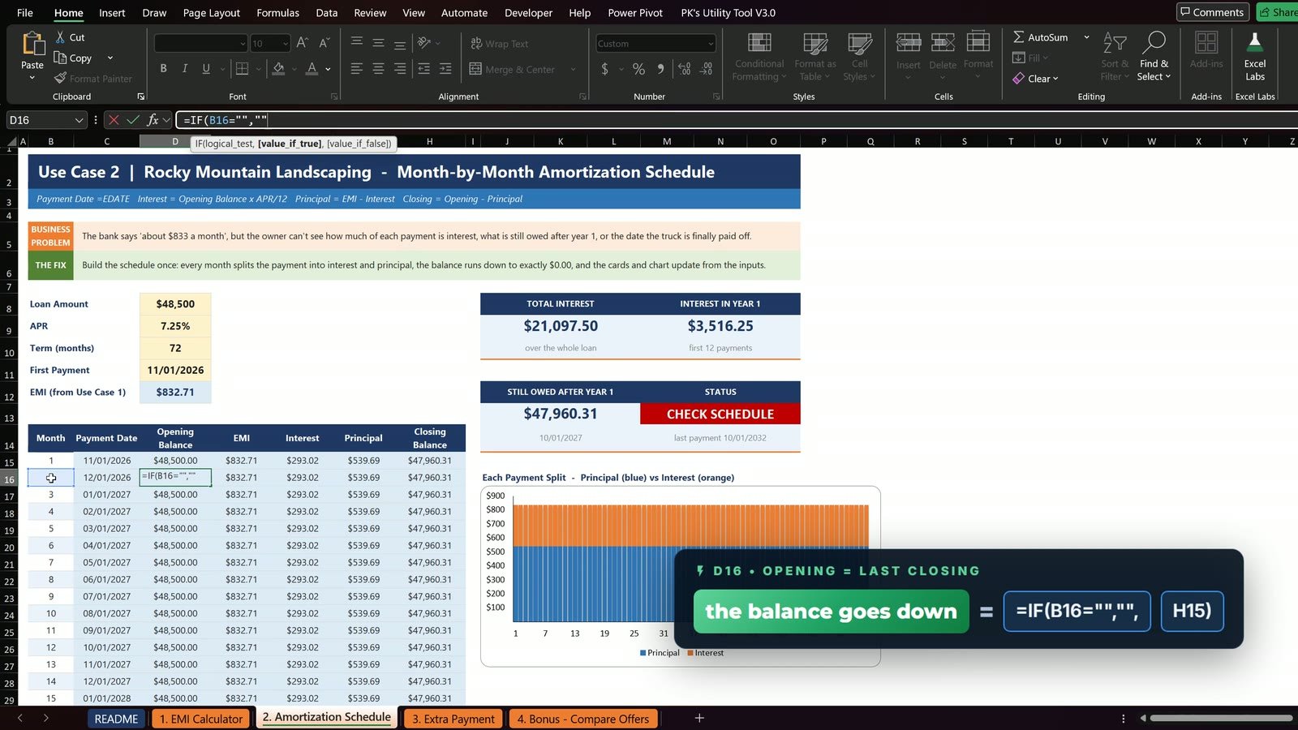Screen dimensions: 1298x730
Task: Toggle Align Left
Action: 356,69
